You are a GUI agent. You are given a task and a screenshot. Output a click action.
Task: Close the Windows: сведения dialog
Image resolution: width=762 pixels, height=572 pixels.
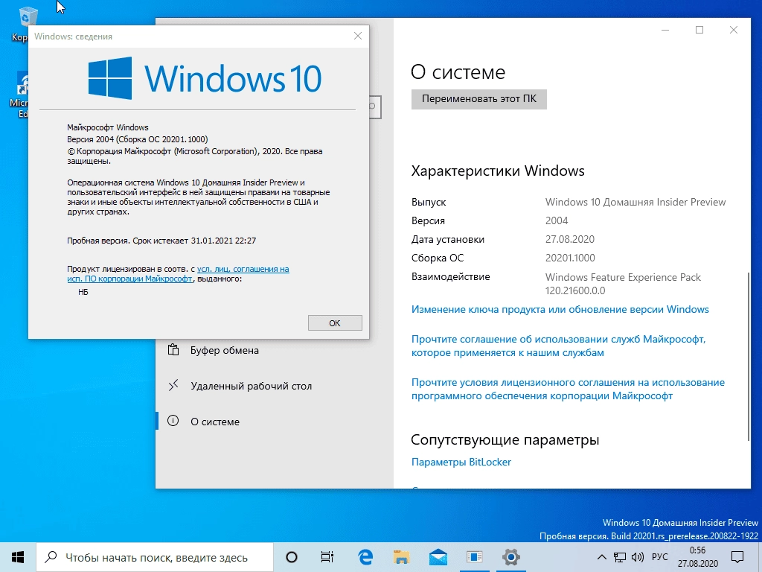pos(358,36)
